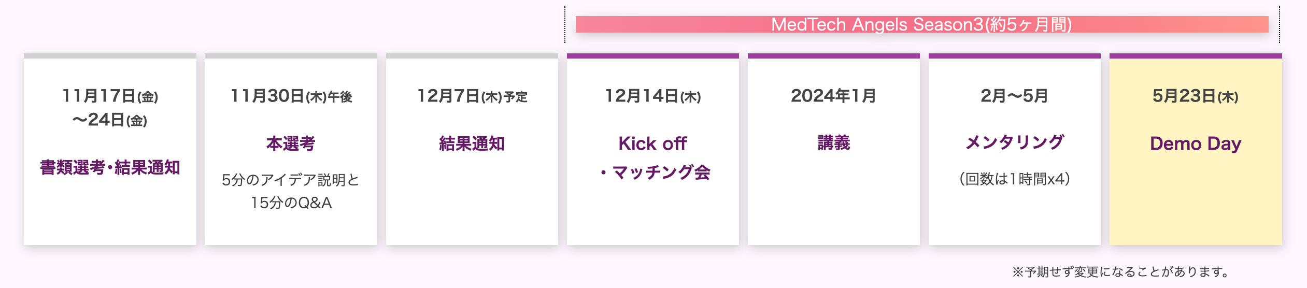Select the 5月23日(木) date

[x=1195, y=96]
